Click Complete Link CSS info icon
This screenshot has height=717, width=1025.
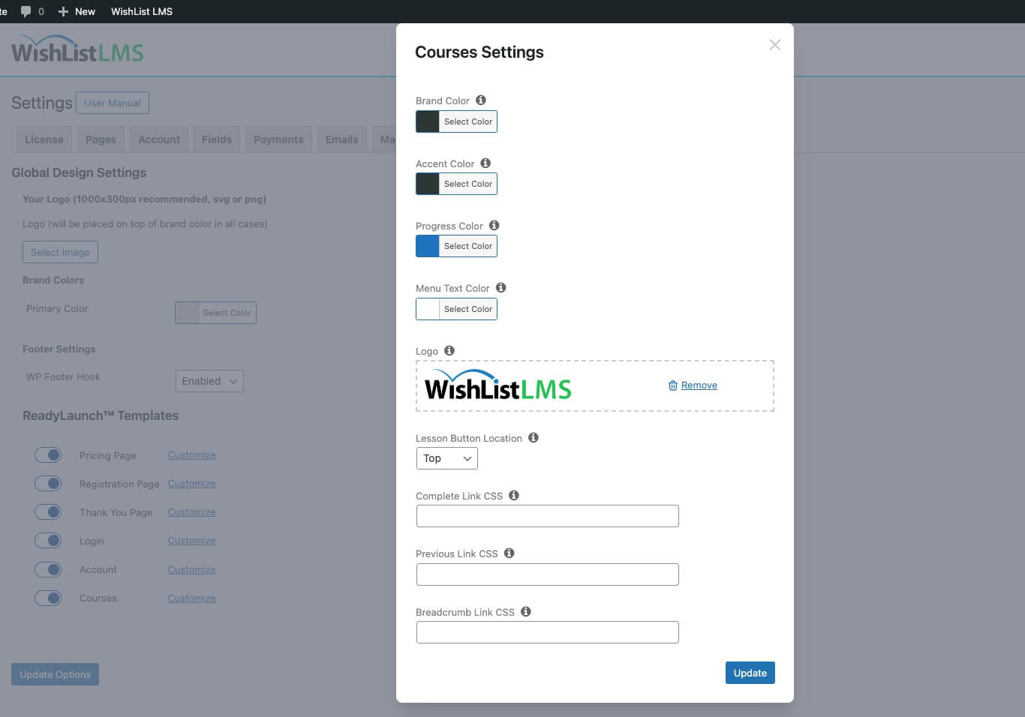pyautogui.click(x=514, y=496)
